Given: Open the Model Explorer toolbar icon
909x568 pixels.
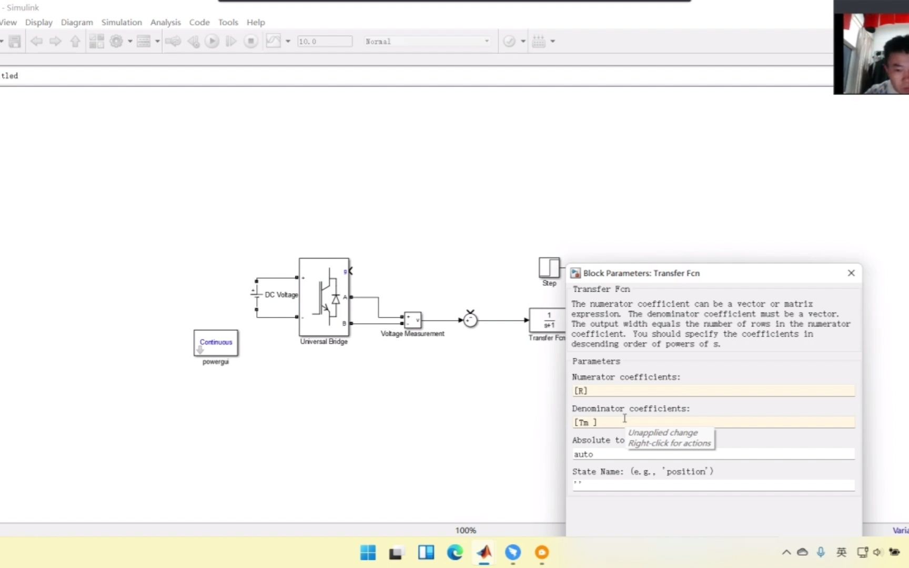Looking at the screenshot, I should tap(144, 41).
